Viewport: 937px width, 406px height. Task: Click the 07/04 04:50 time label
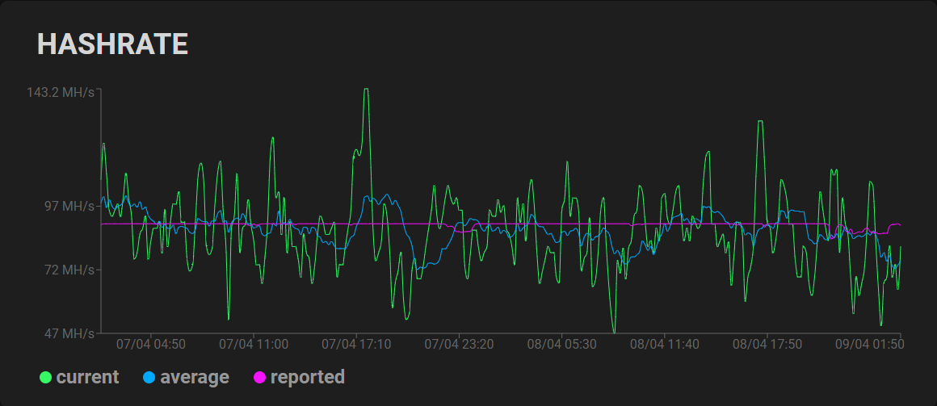[150, 345]
